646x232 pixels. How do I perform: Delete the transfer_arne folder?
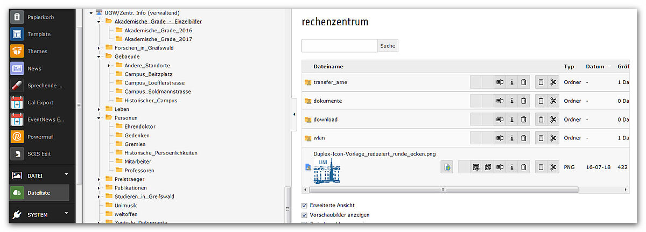pyautogui.click(x=523, y=82)
